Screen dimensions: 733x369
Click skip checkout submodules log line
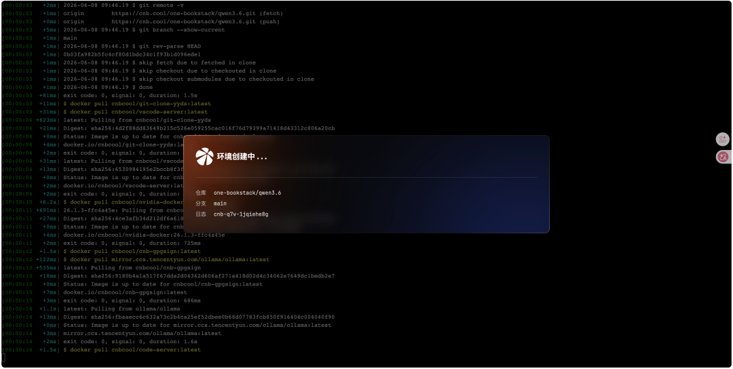[189, 79]
